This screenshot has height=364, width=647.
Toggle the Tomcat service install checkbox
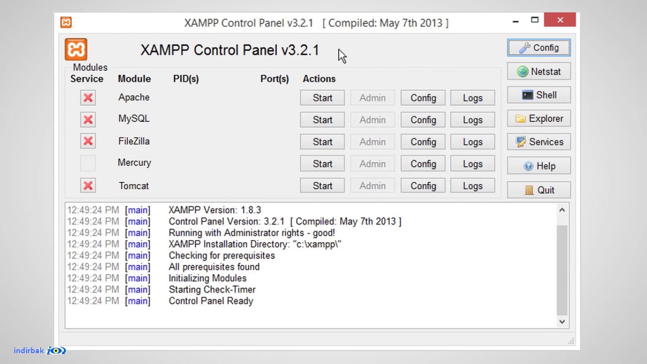88,185
